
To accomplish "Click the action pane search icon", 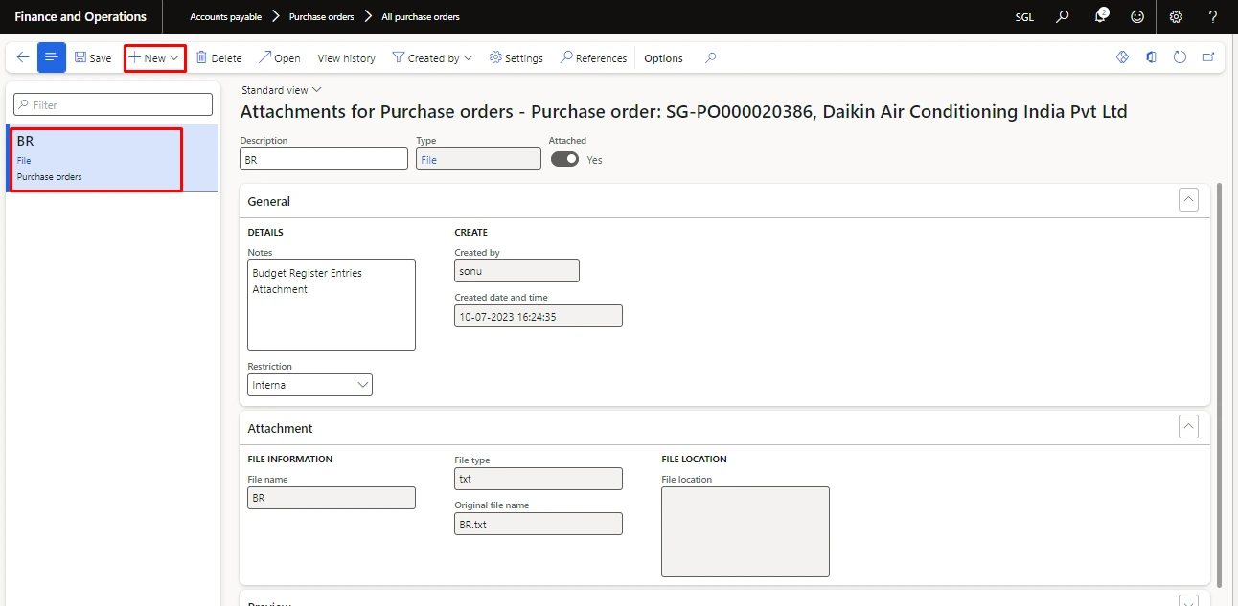I will point(711,57).
